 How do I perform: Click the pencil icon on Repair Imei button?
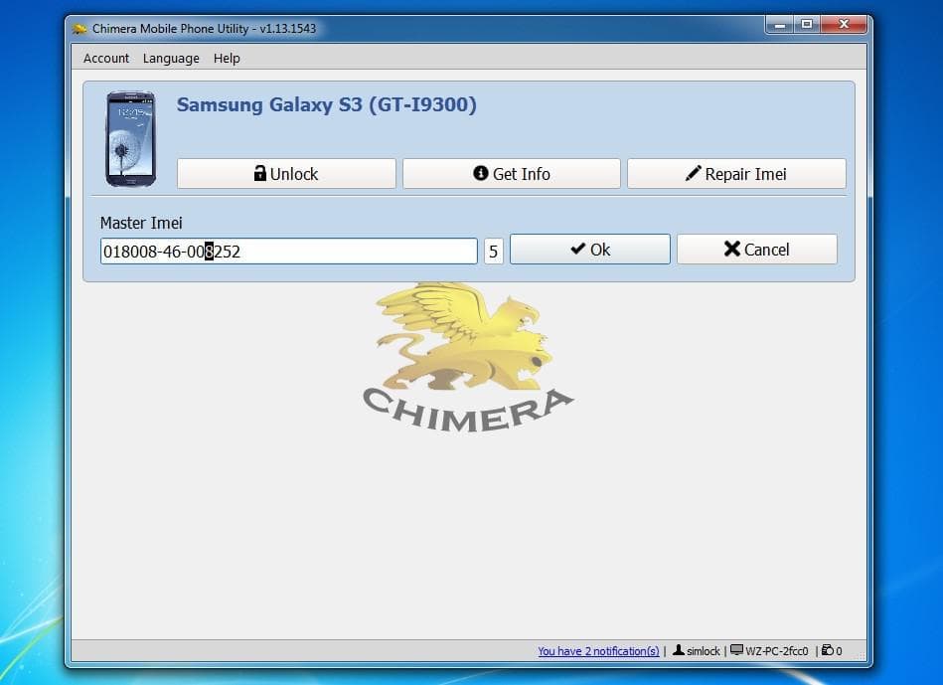(695, 173)
